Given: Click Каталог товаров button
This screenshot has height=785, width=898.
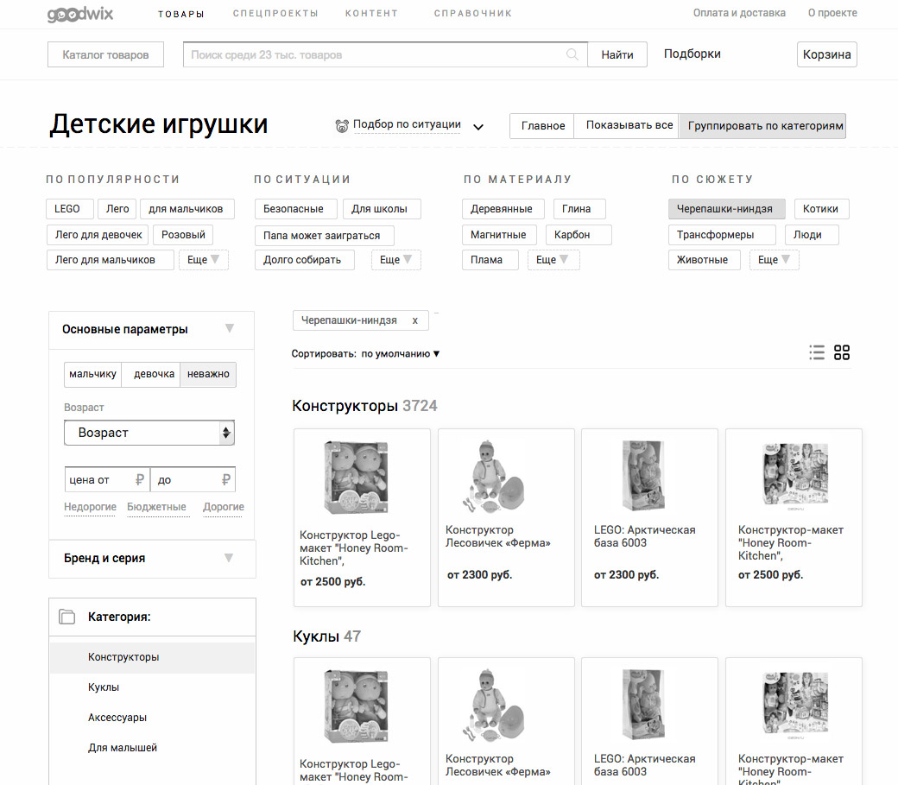Looking at the screenshot, I should [x=105, y=54].
